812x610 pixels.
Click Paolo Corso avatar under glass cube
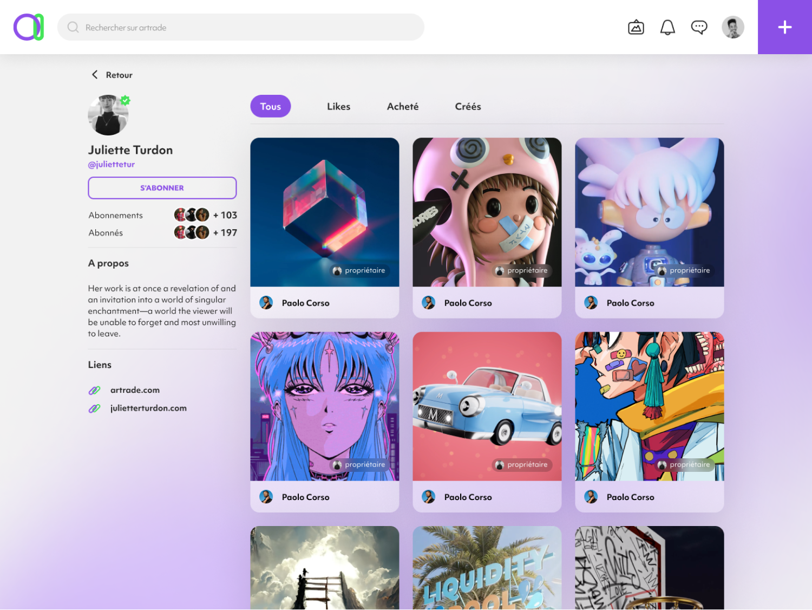(266, 303)
